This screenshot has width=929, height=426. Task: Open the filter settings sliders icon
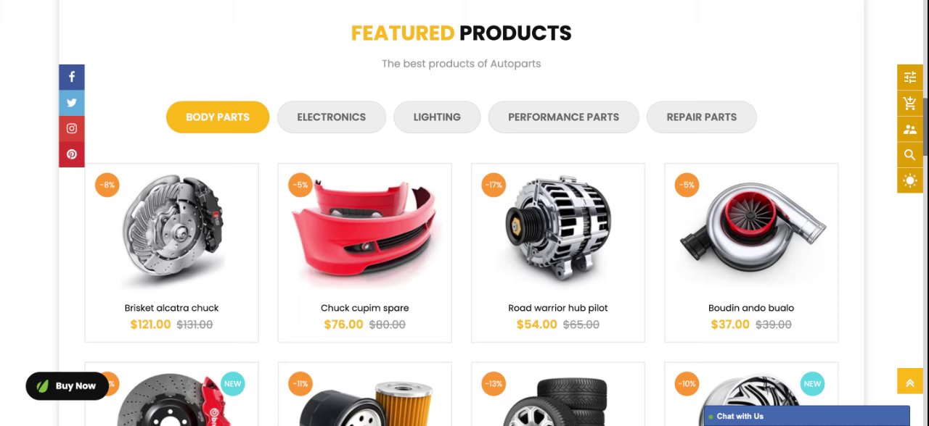click(x=910, y=78)
